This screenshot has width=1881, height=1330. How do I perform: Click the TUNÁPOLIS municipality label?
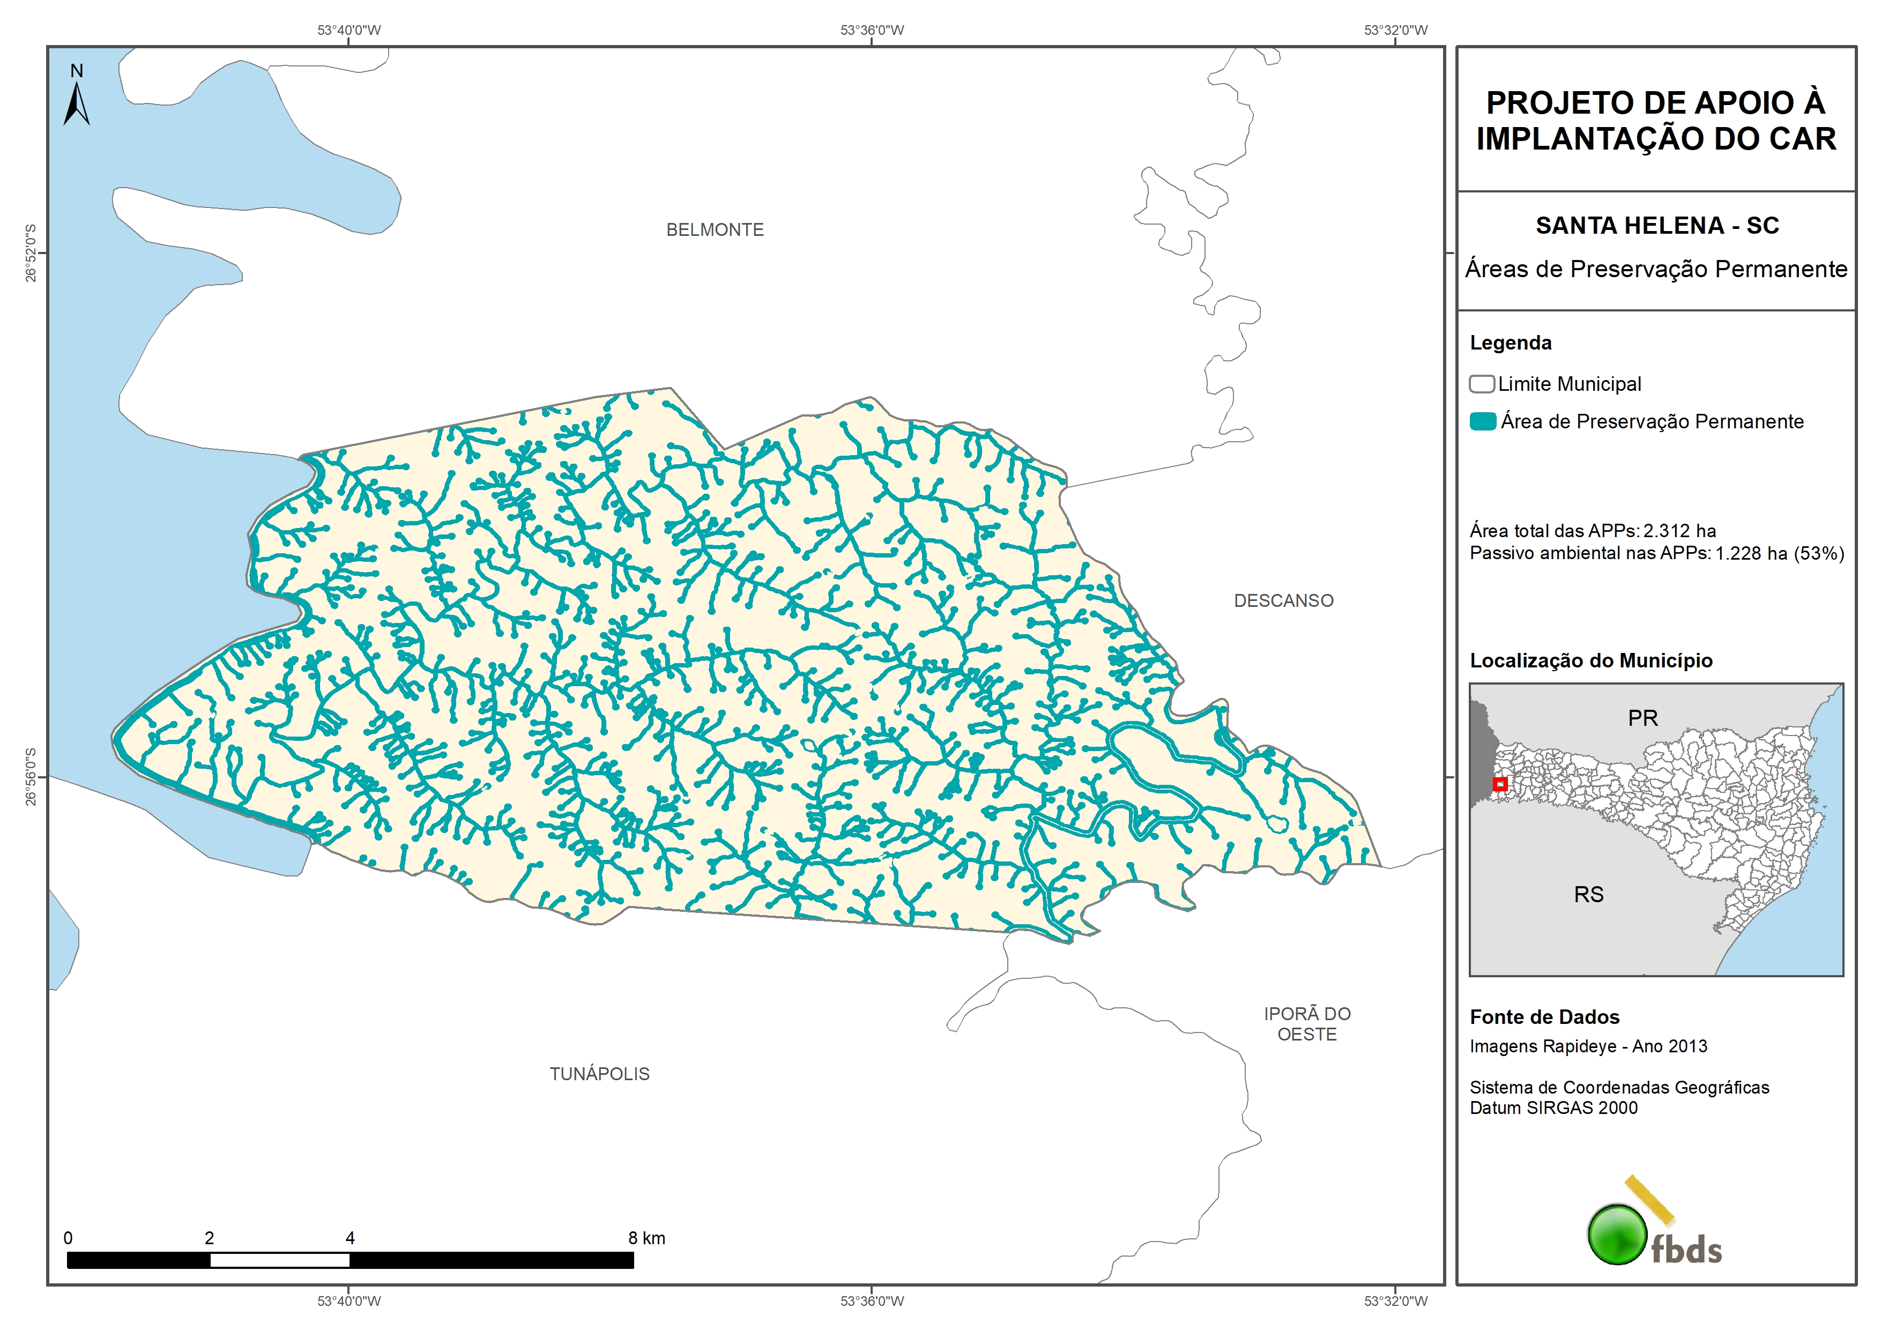(x=599, y=1074)
